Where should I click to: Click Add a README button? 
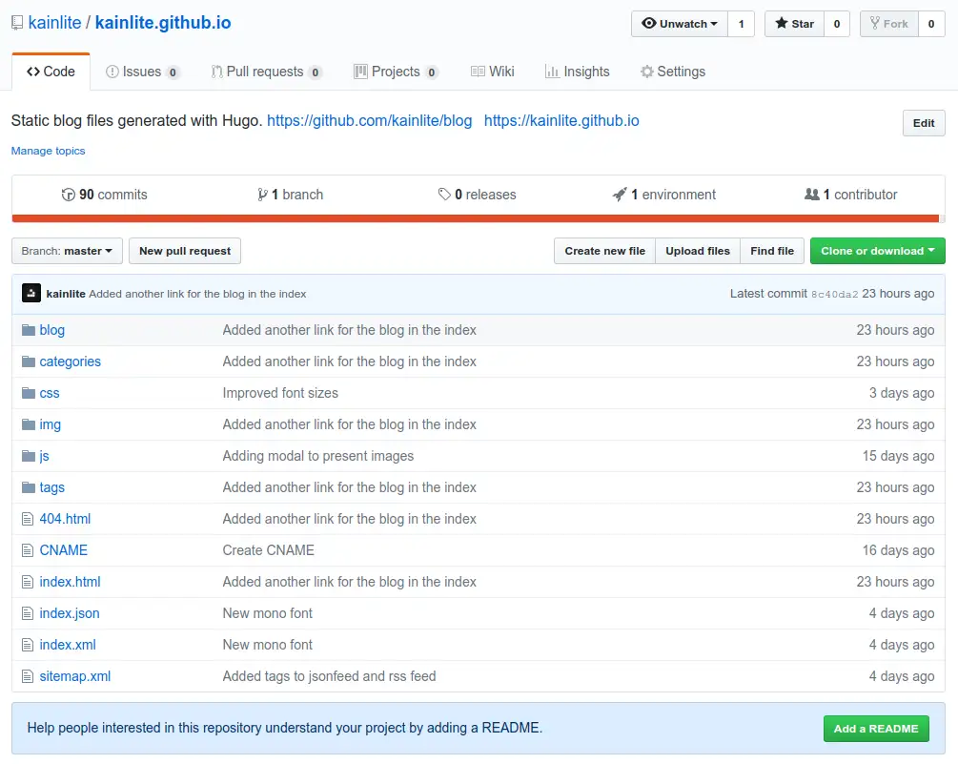pyautogui.click(x=876, y=729)
